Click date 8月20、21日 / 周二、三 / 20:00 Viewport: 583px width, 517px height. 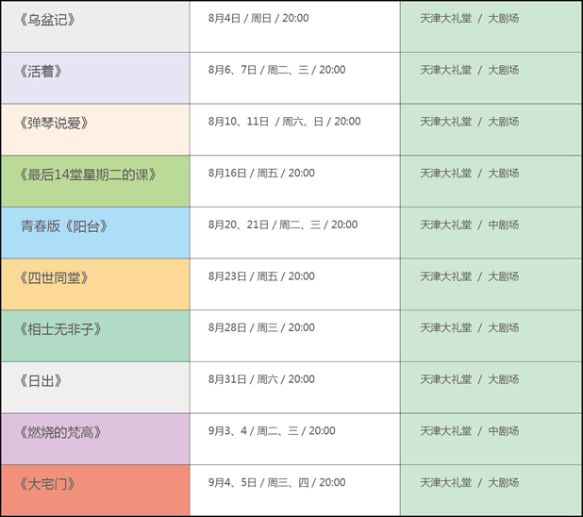coord(283,225)
